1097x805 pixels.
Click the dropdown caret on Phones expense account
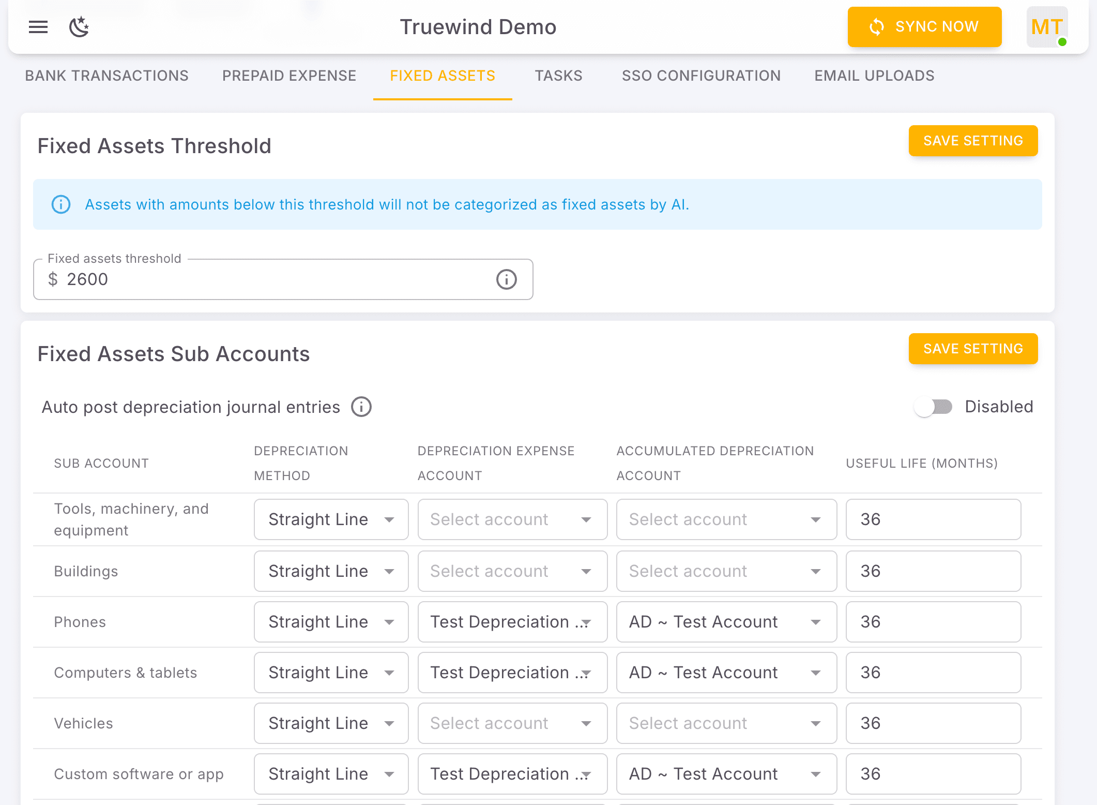pos(586,622)
